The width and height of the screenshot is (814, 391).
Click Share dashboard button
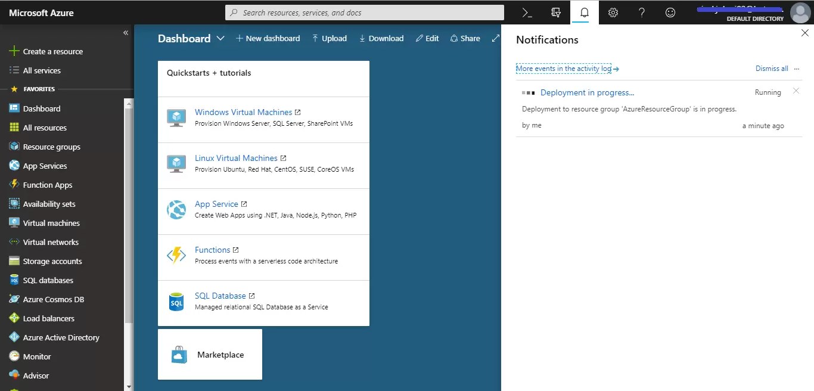(x=465, y=38)
